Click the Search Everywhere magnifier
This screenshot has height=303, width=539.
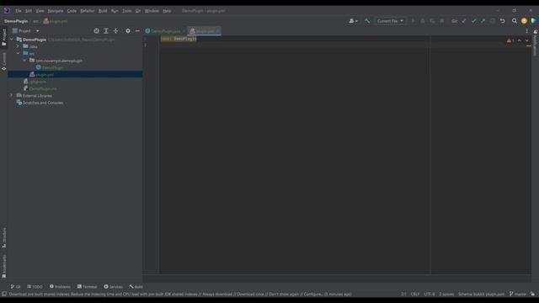pos(515,21)
